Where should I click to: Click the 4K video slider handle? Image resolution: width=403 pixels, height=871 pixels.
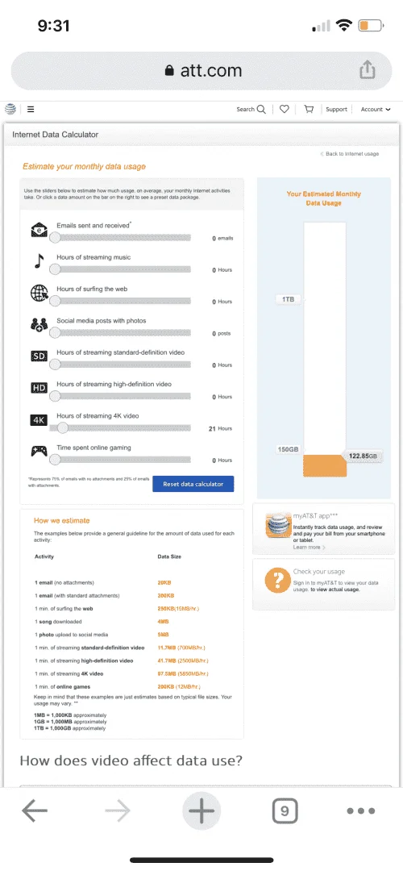63,427
